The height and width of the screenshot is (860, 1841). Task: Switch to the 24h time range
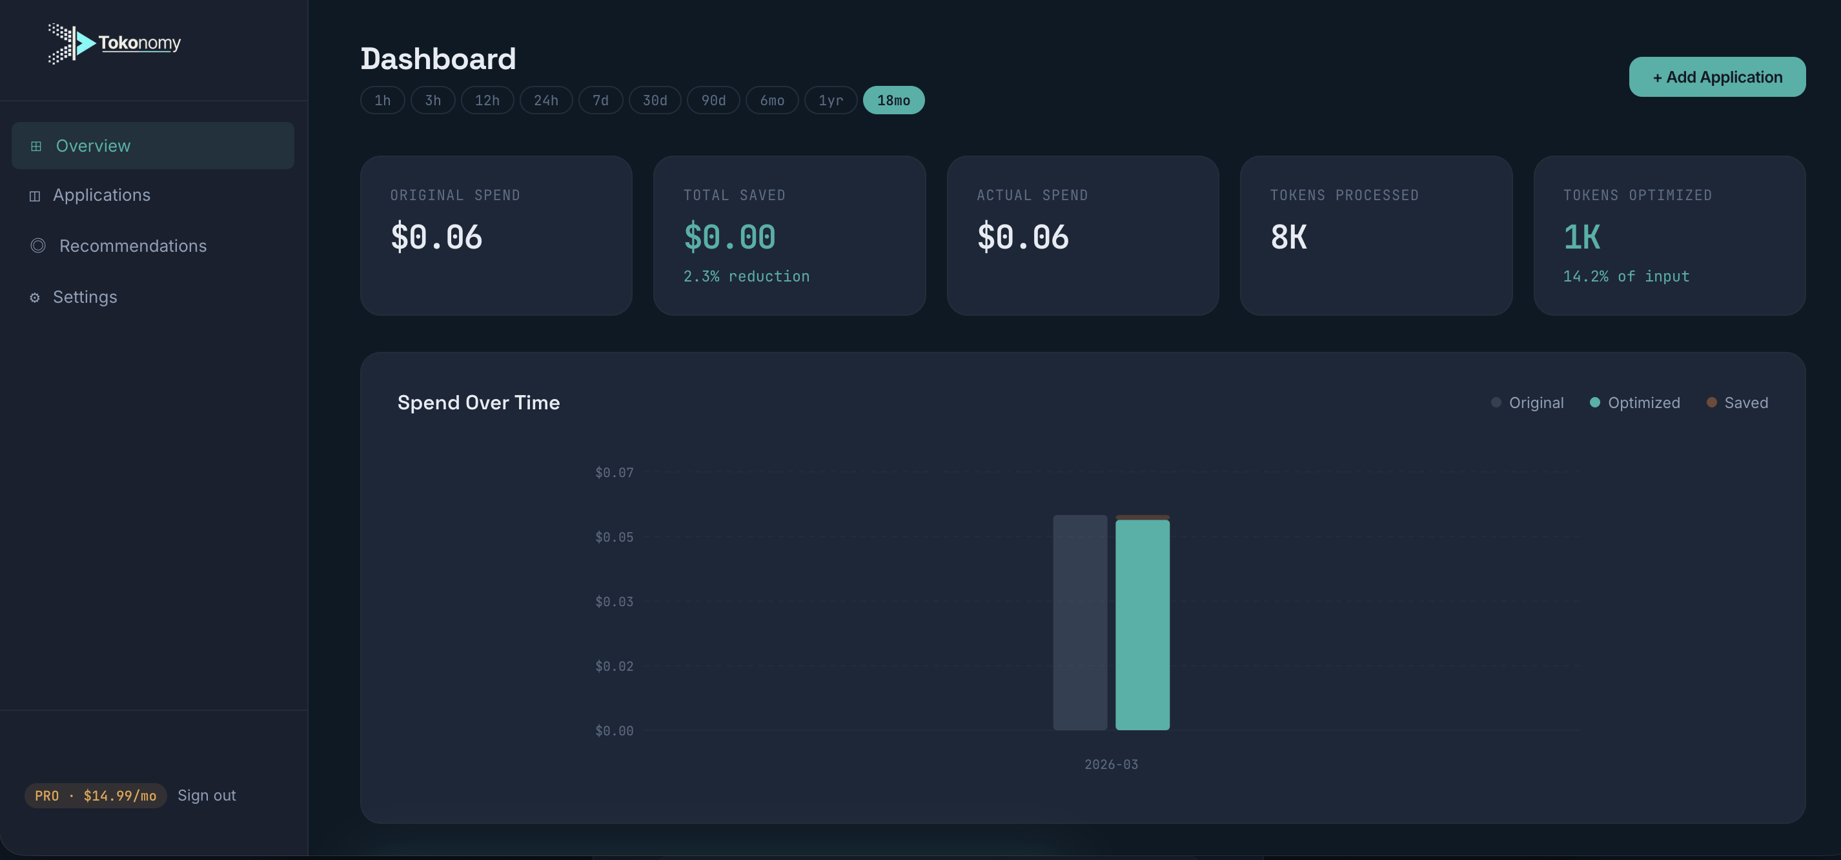545,100
